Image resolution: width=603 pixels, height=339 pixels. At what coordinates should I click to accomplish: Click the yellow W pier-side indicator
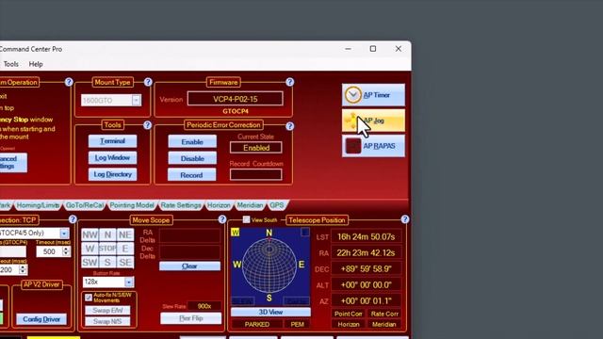pyautogui.click(x=235, y=233)
